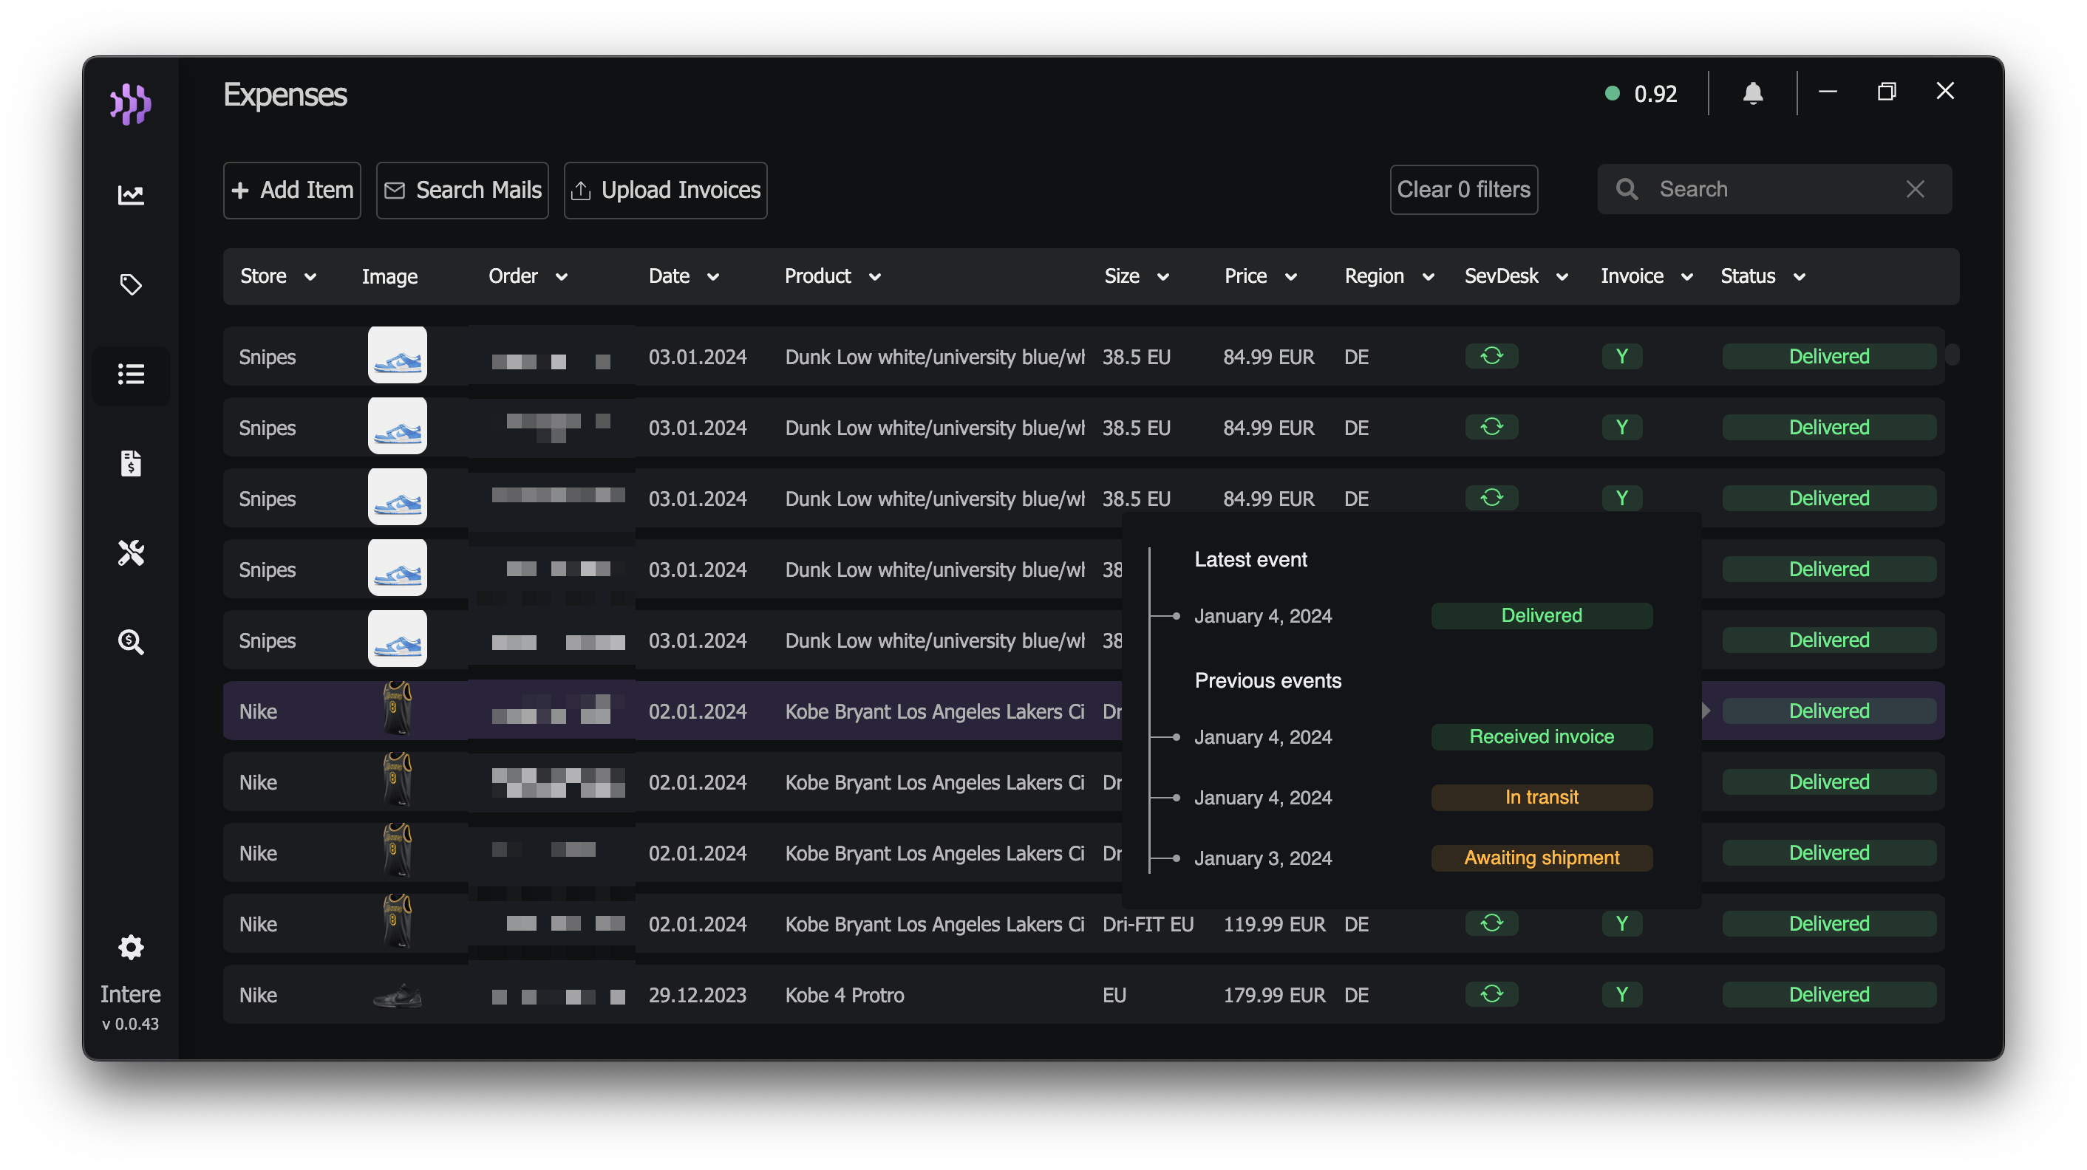Click Delivered status in Kobe 4 Protro row

[1828, 994]
